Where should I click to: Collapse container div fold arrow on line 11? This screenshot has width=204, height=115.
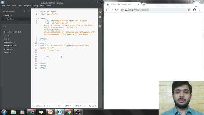click(39, 45)
